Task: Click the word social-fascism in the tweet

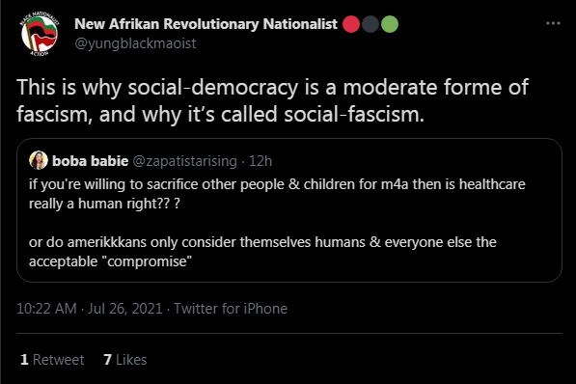Action: click(354, 114)
